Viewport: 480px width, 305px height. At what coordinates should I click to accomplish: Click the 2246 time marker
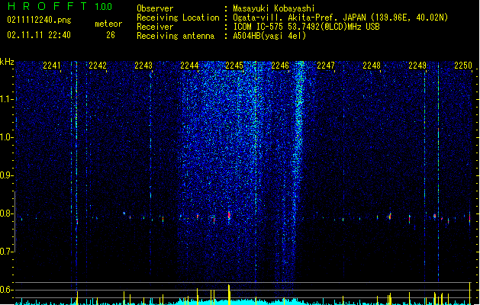coord(280,66)
